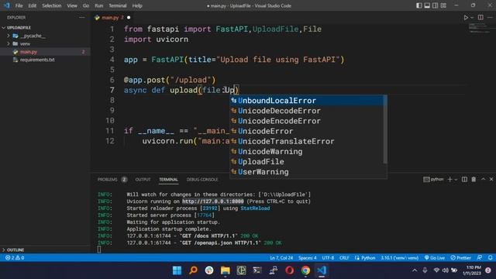Select interpreter 3.10.1 ('venv': venv)
The width and height of the screenshot is (496, 279).
coord(400,258)
